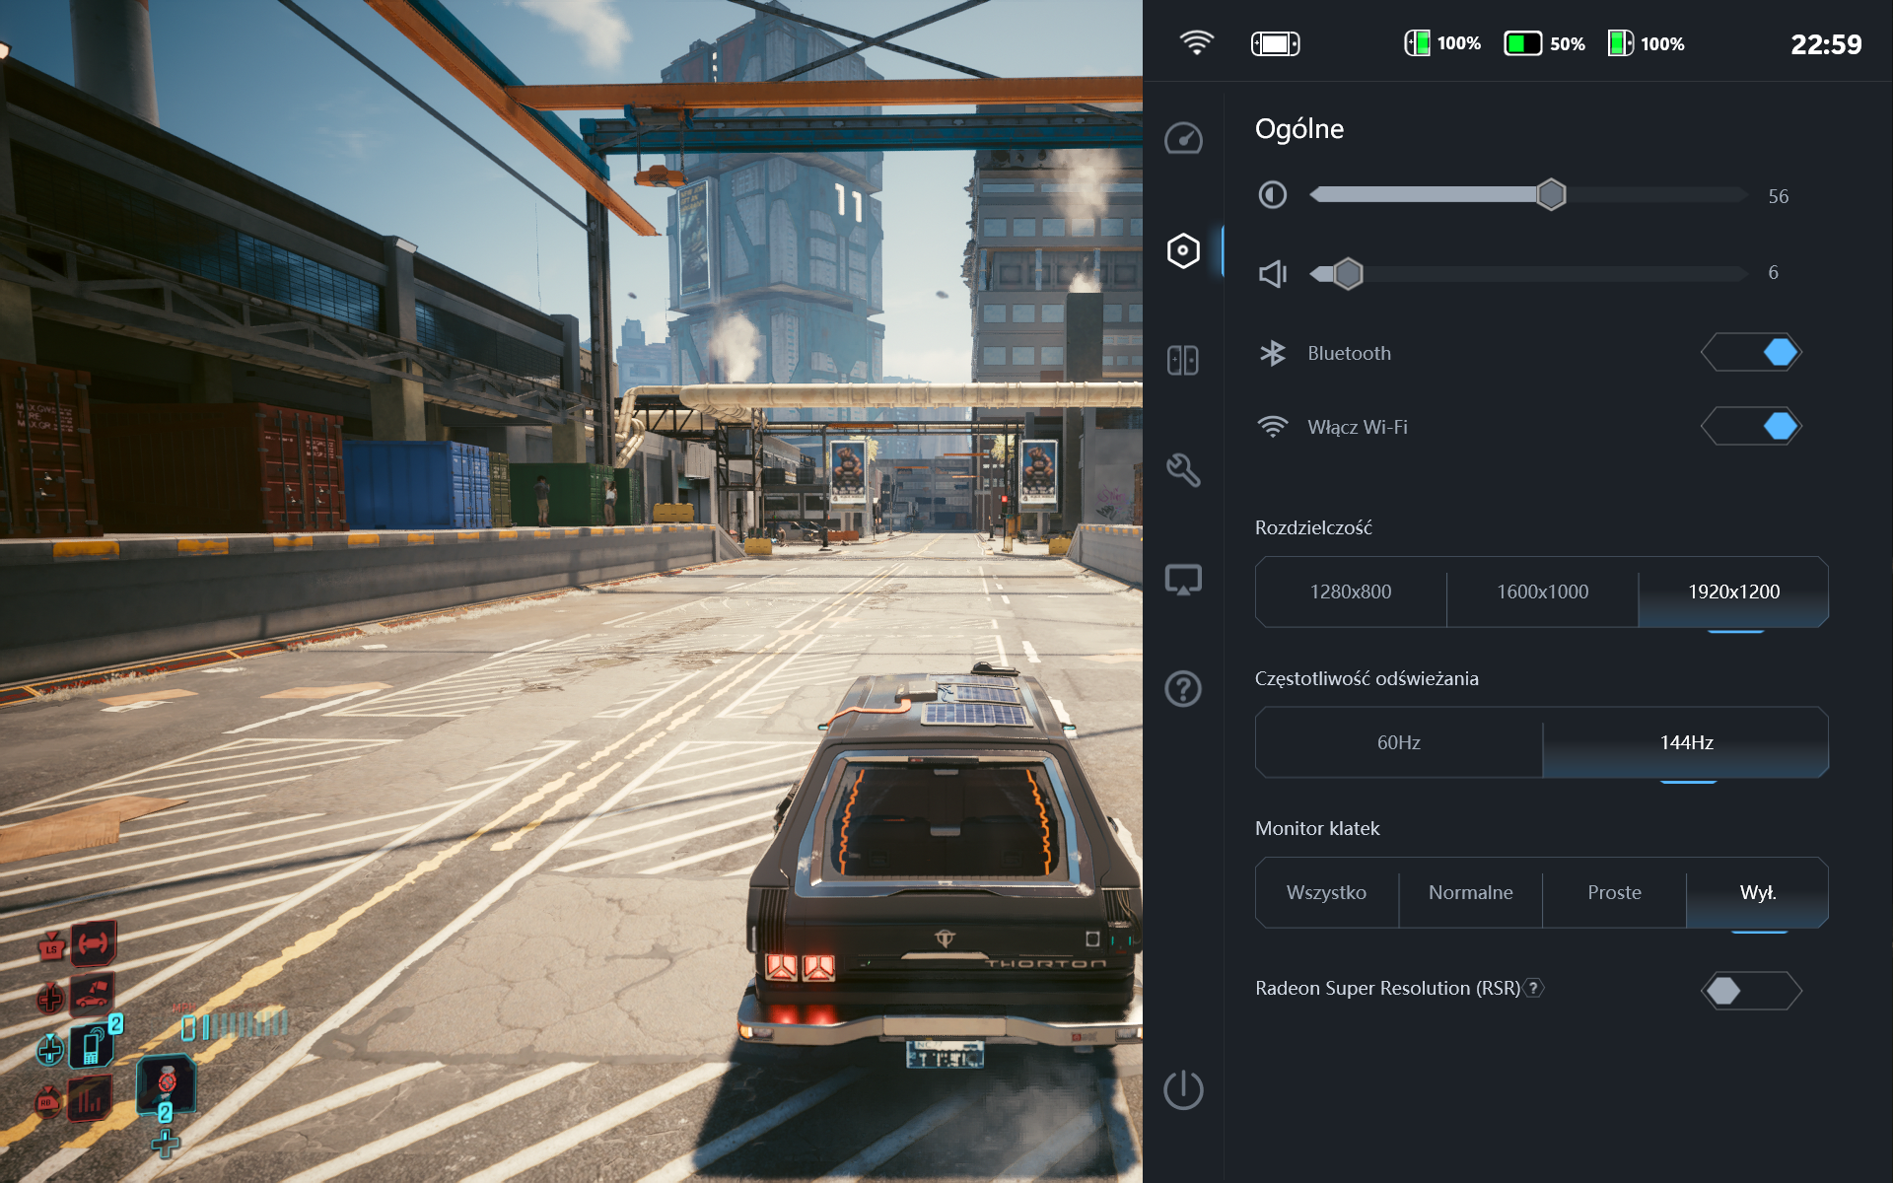Select 1280x800 resolution
This screenshot has height=1183, width=1893.
[x=1351, y=591]
